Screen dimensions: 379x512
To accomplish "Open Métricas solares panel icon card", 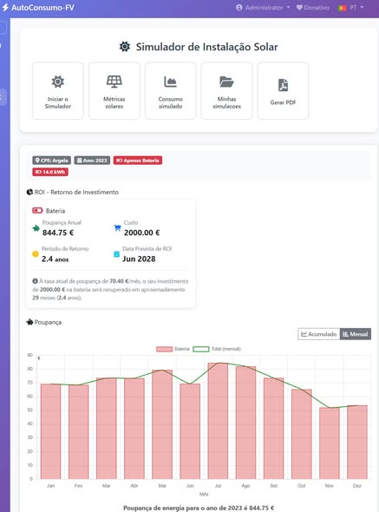I will (114, 91).
